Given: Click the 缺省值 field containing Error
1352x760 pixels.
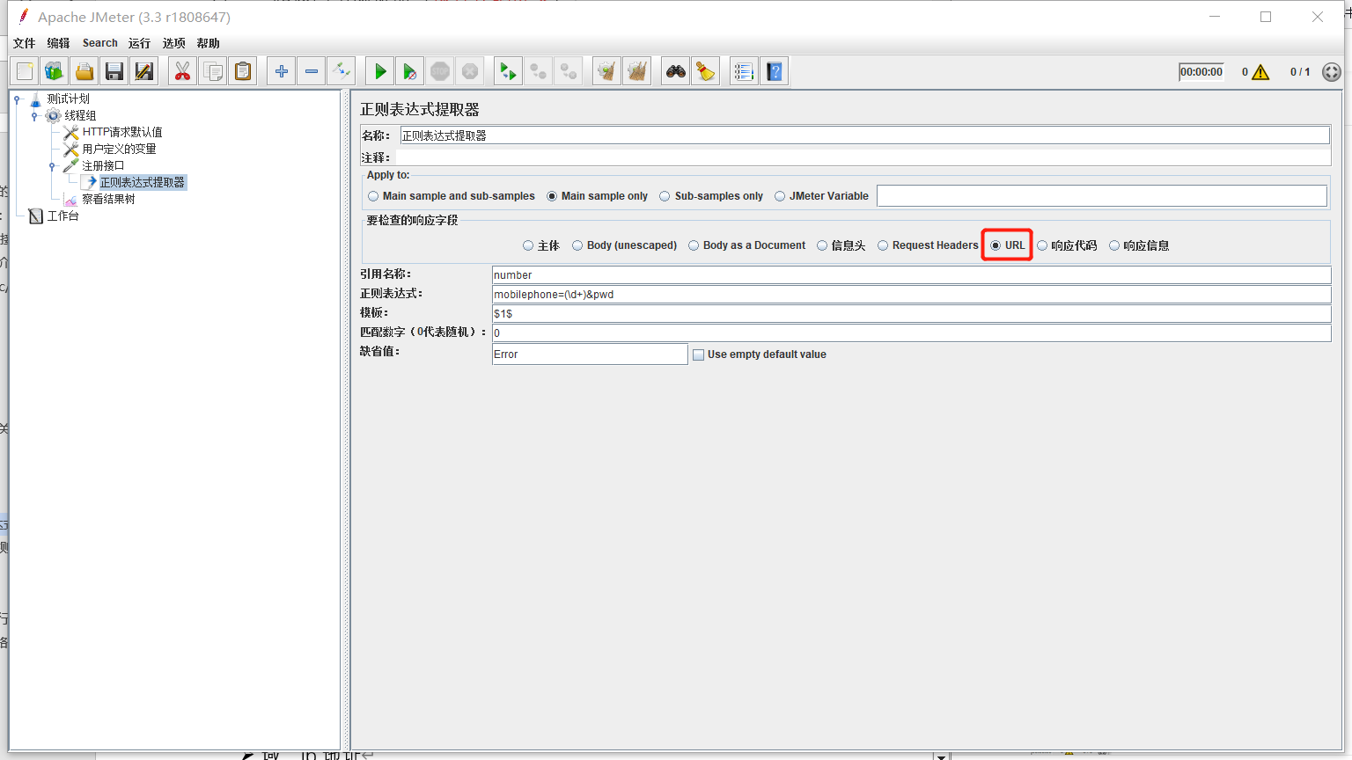Looking at the screenshot, I should (590, 354).
